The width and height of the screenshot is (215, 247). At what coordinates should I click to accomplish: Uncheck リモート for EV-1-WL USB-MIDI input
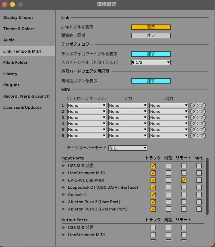(x=184, y=180)
